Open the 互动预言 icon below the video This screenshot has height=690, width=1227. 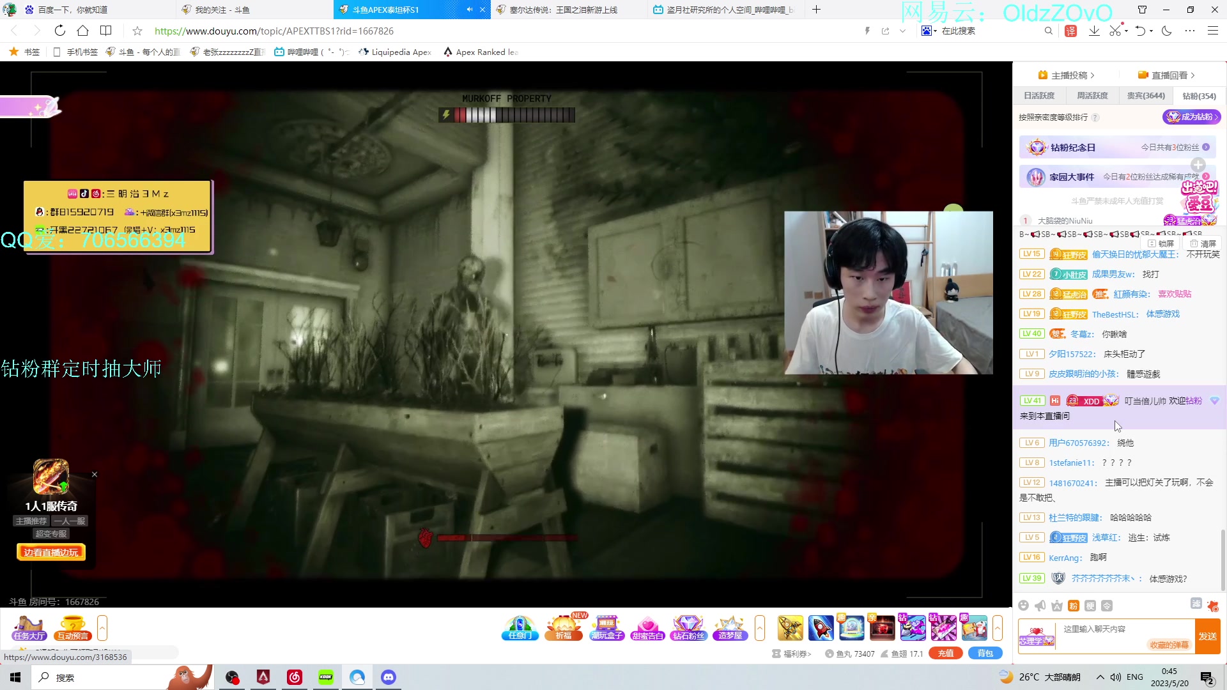coord(73,627)
